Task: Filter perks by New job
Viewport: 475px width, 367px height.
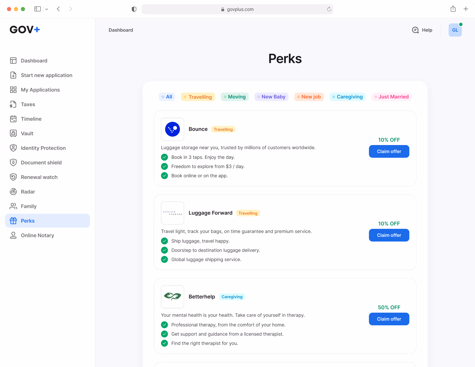Action: 309,97
